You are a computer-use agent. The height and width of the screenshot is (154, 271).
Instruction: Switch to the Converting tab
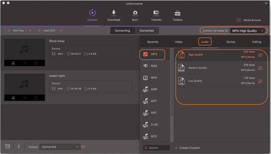122,31
